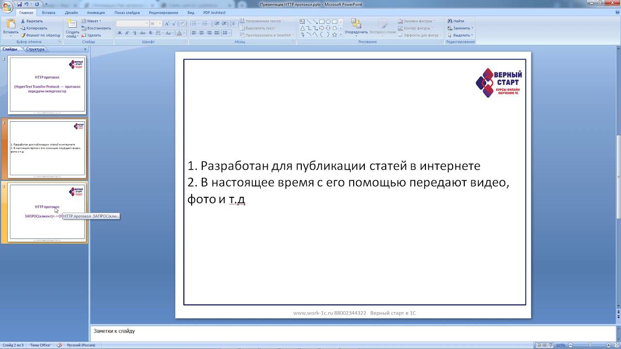Expand the shapes gallery with its More arrow

pos(341,35)
